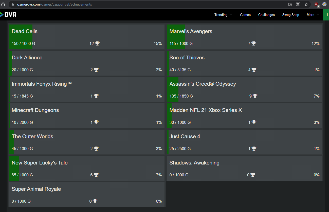
Task: Click trophy icon on The Outer Worlds
Action: click(x=96, y=149)
